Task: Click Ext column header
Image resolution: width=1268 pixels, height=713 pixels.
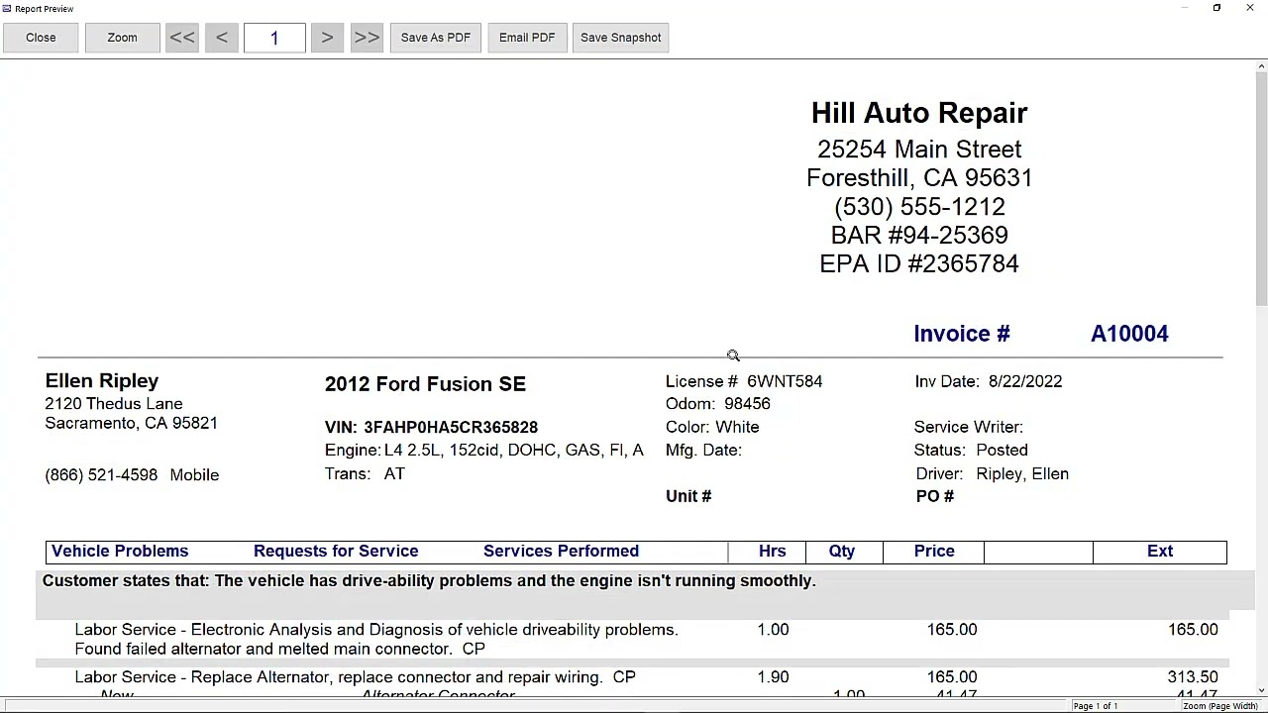Action: (1160, 551)
